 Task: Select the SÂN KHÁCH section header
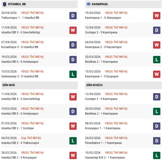pos(94,85)
